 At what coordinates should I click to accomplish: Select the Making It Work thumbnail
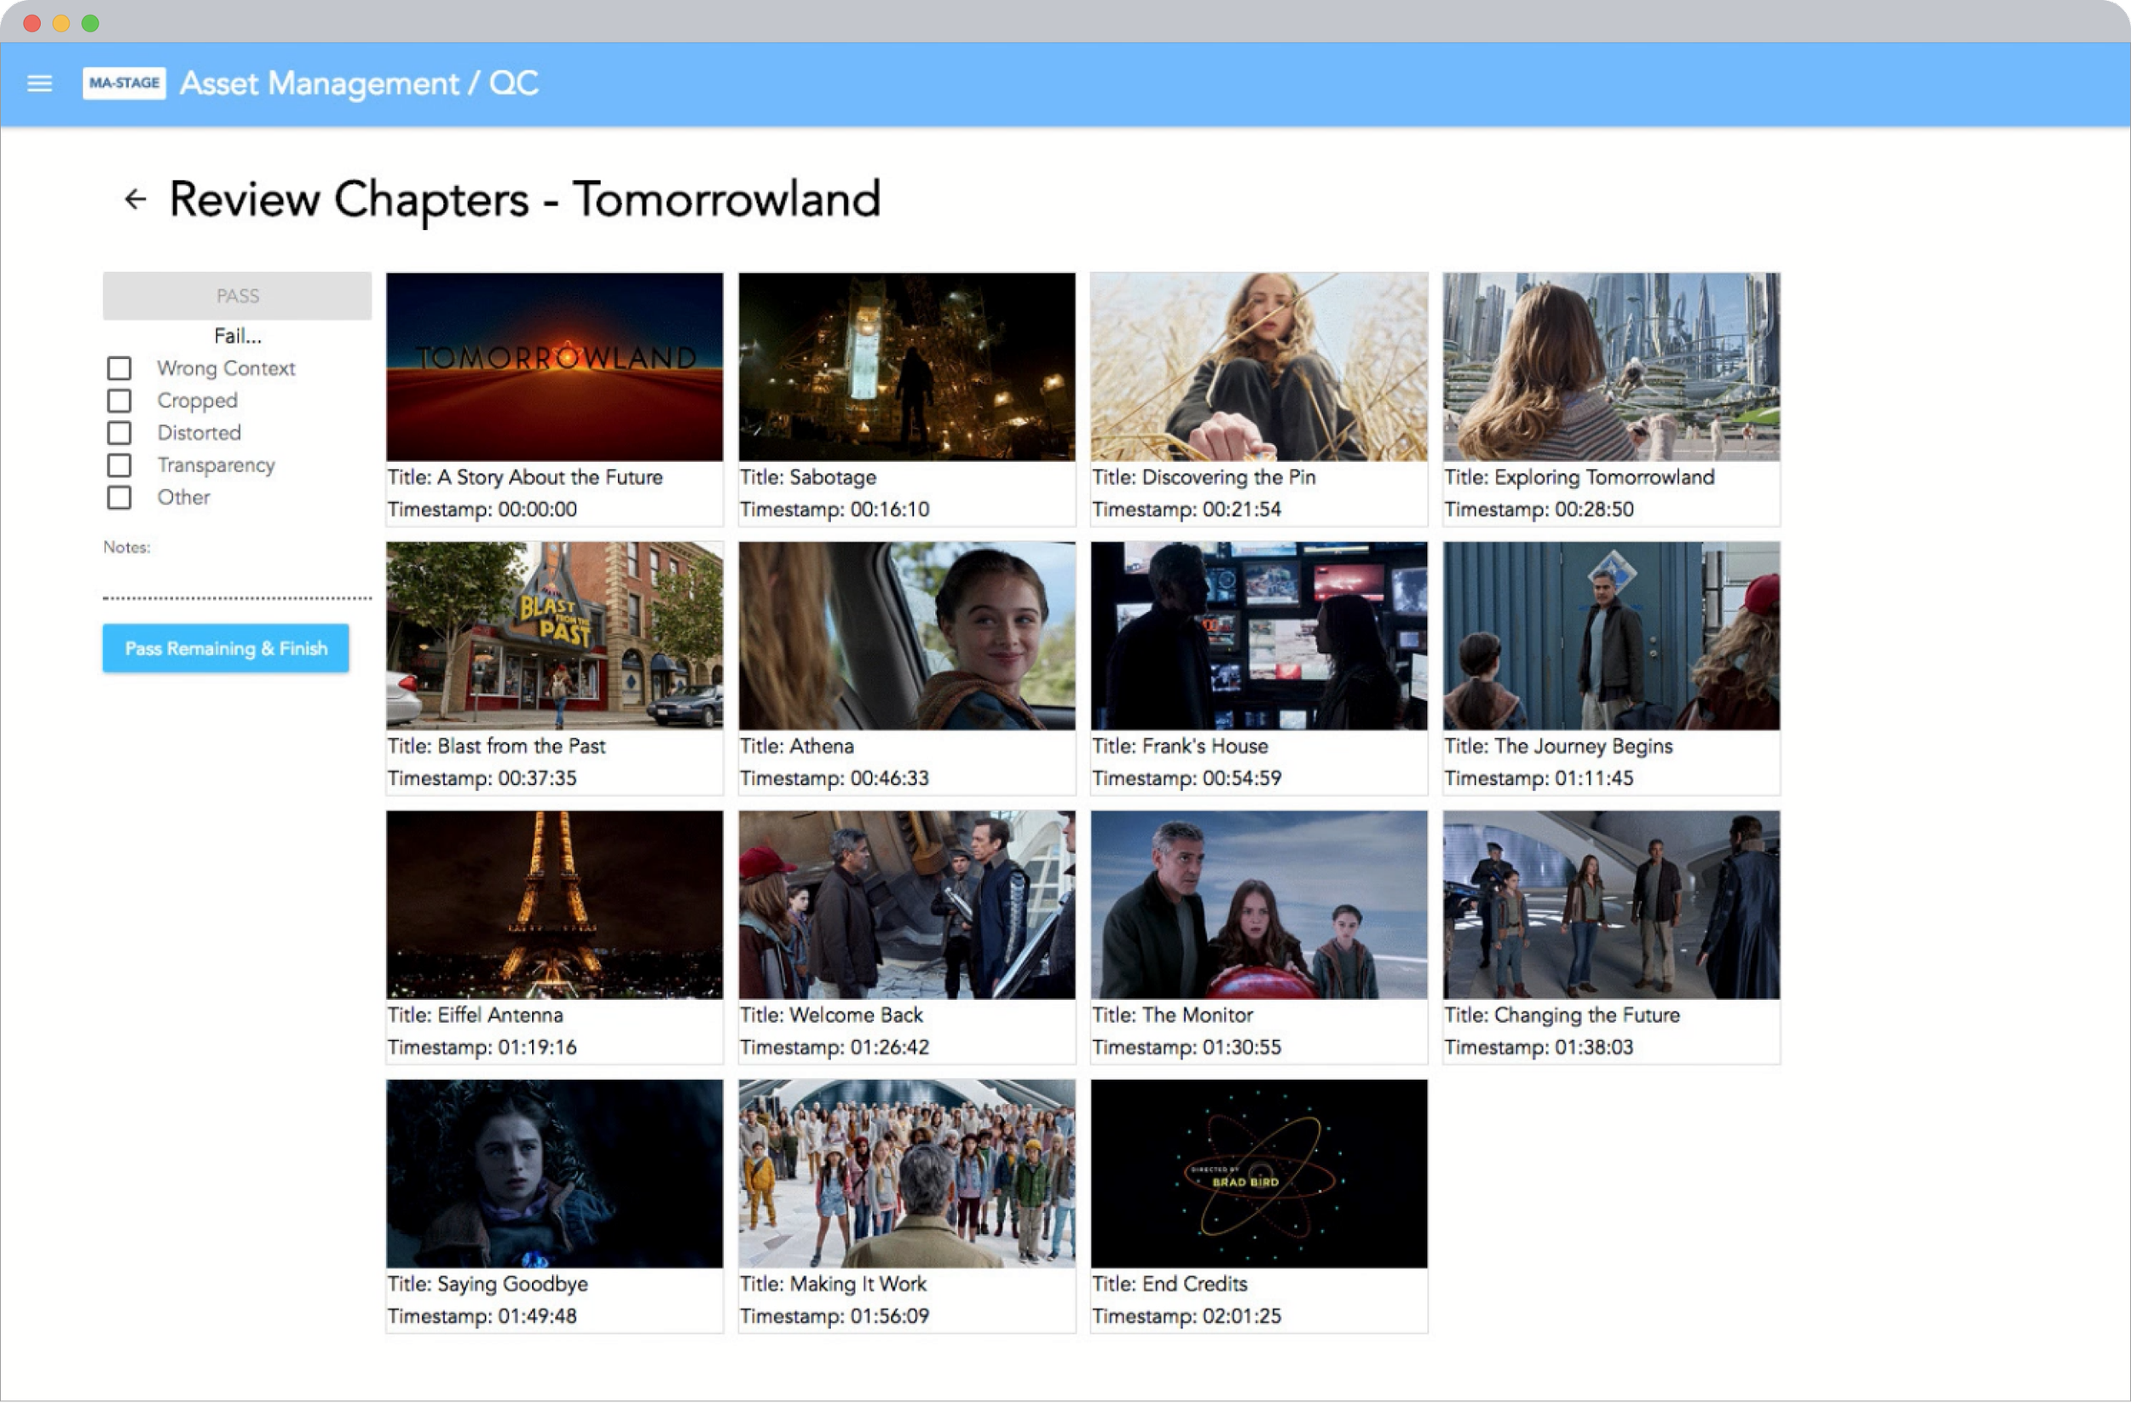coord(906,1173)
